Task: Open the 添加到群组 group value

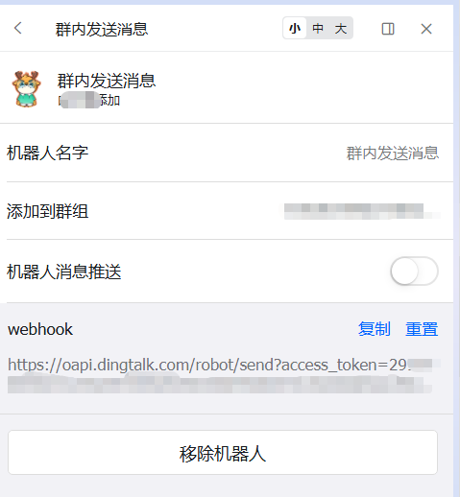Action: click(x=362, y=211)
